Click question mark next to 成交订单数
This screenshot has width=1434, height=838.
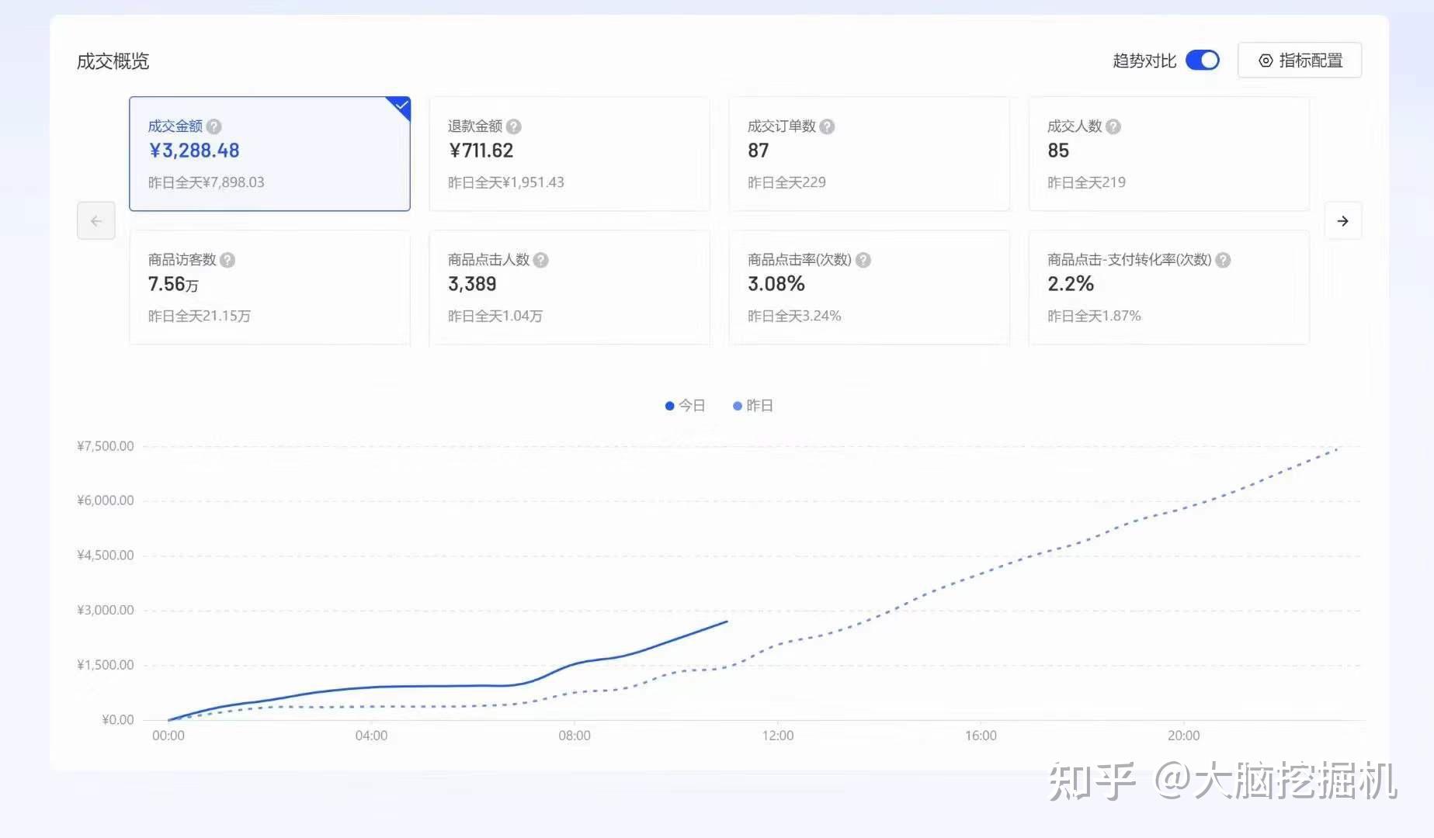tap(828, 126)
